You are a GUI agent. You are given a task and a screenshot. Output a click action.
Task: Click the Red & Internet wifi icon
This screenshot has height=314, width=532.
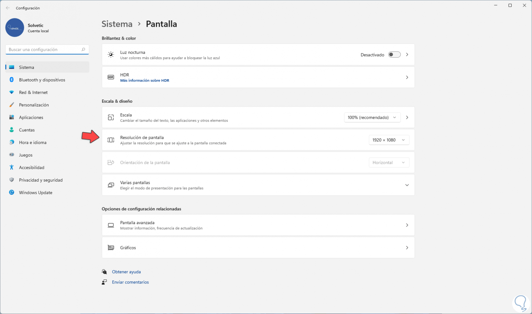(x=12, y=92)
